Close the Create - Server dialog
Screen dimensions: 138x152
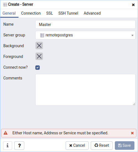[133, 5]
